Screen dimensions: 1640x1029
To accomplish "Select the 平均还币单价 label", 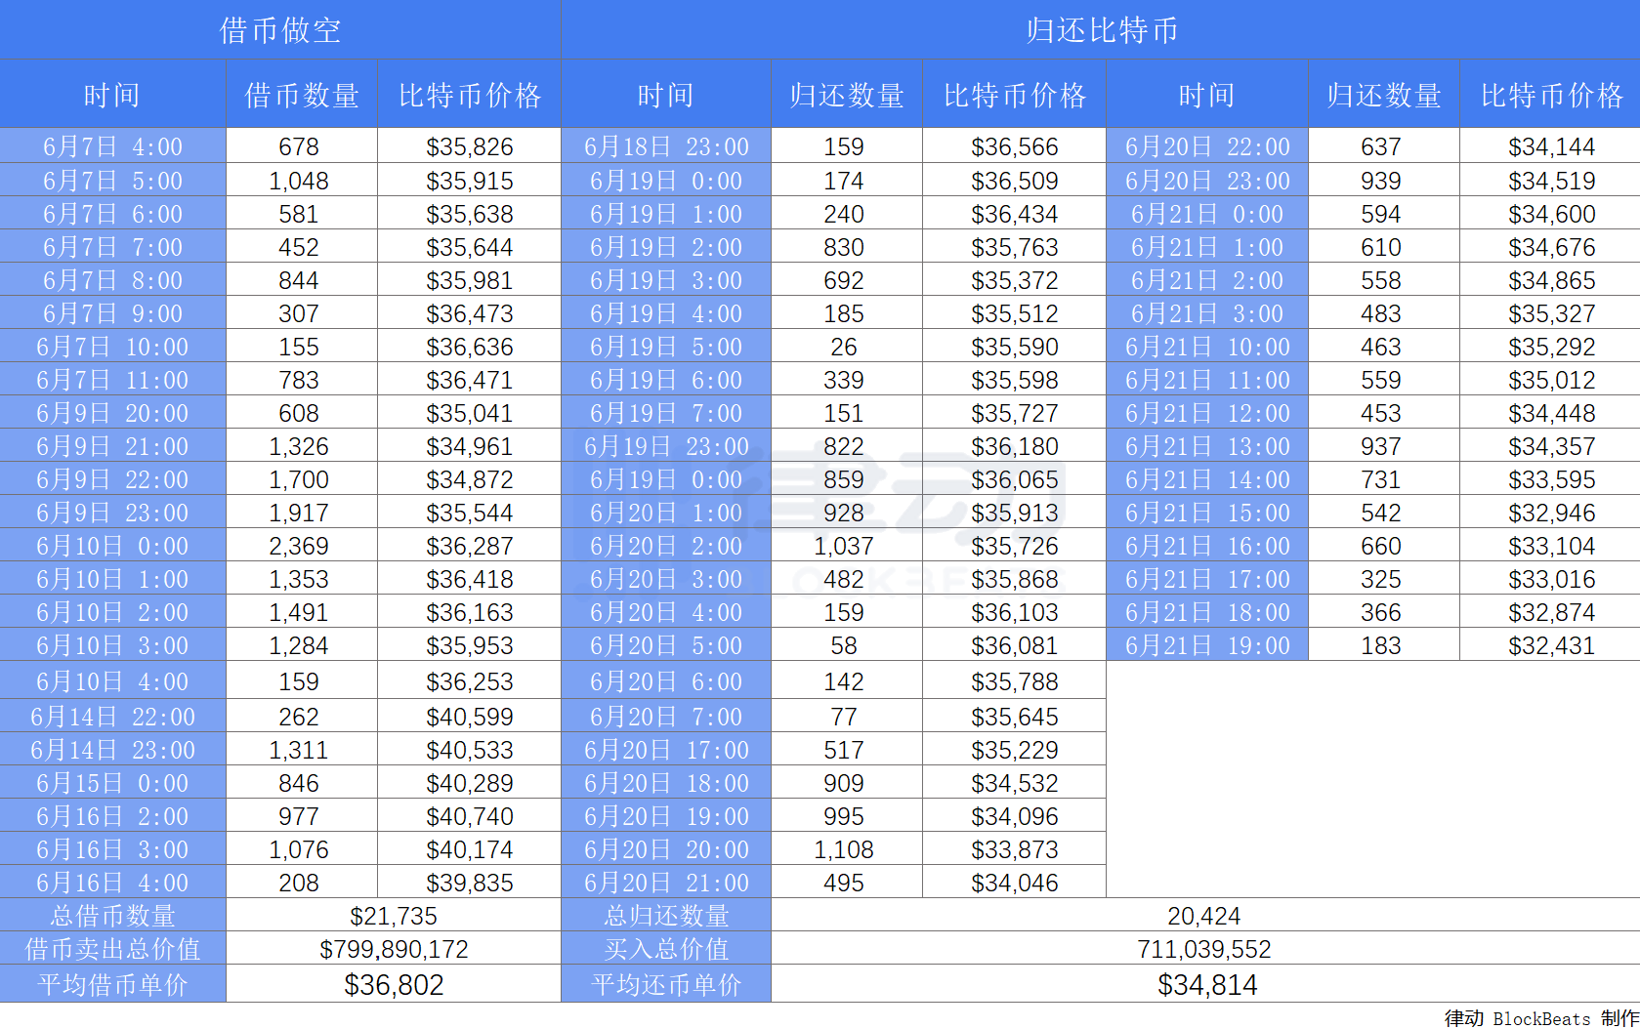I will click(666, 984).
